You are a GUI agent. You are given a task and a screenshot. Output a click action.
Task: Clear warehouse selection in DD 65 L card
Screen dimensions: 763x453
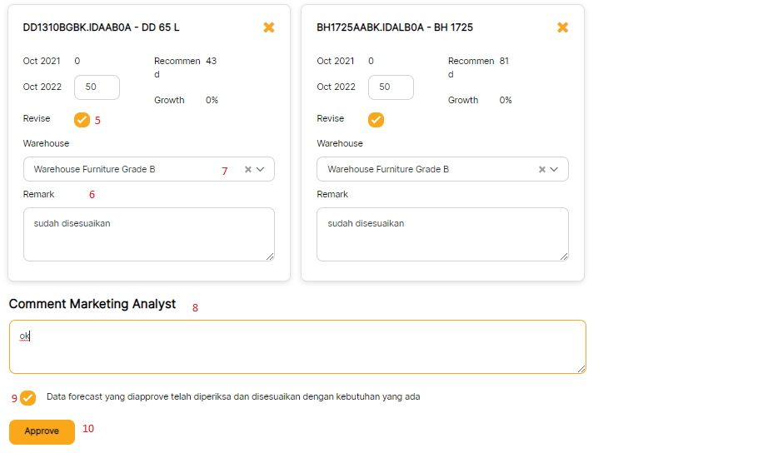pyautogui.click(x=247, y=170)
